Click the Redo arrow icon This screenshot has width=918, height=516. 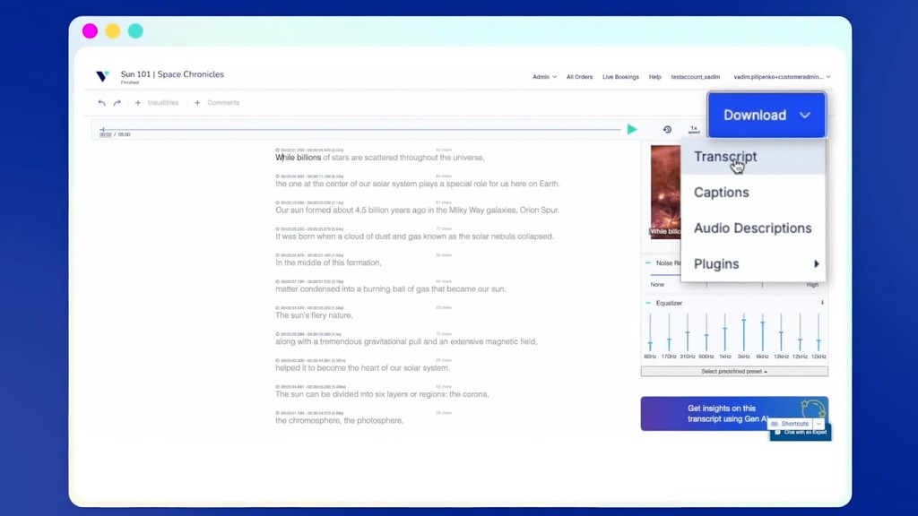click(116, 102)
